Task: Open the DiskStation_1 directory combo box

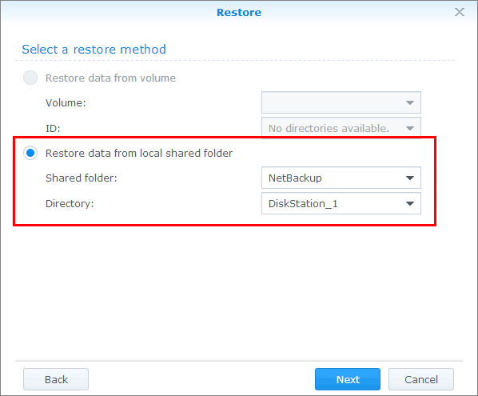Action: [x=341, y=203]
